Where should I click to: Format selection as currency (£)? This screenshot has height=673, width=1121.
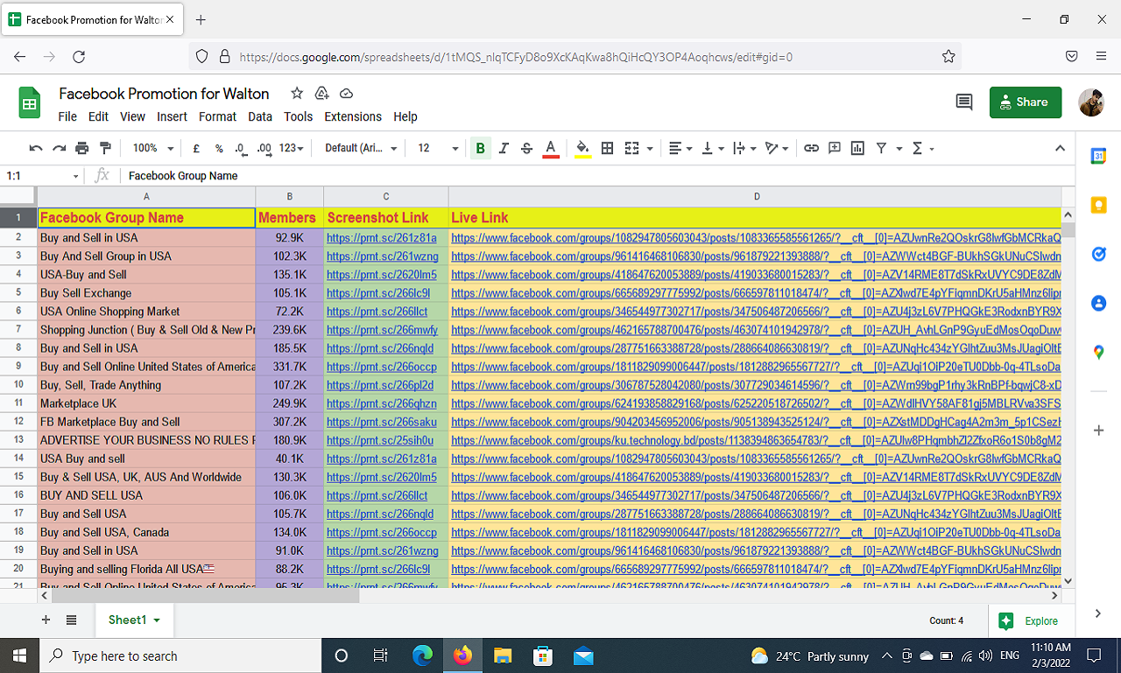tap(196, 149)
